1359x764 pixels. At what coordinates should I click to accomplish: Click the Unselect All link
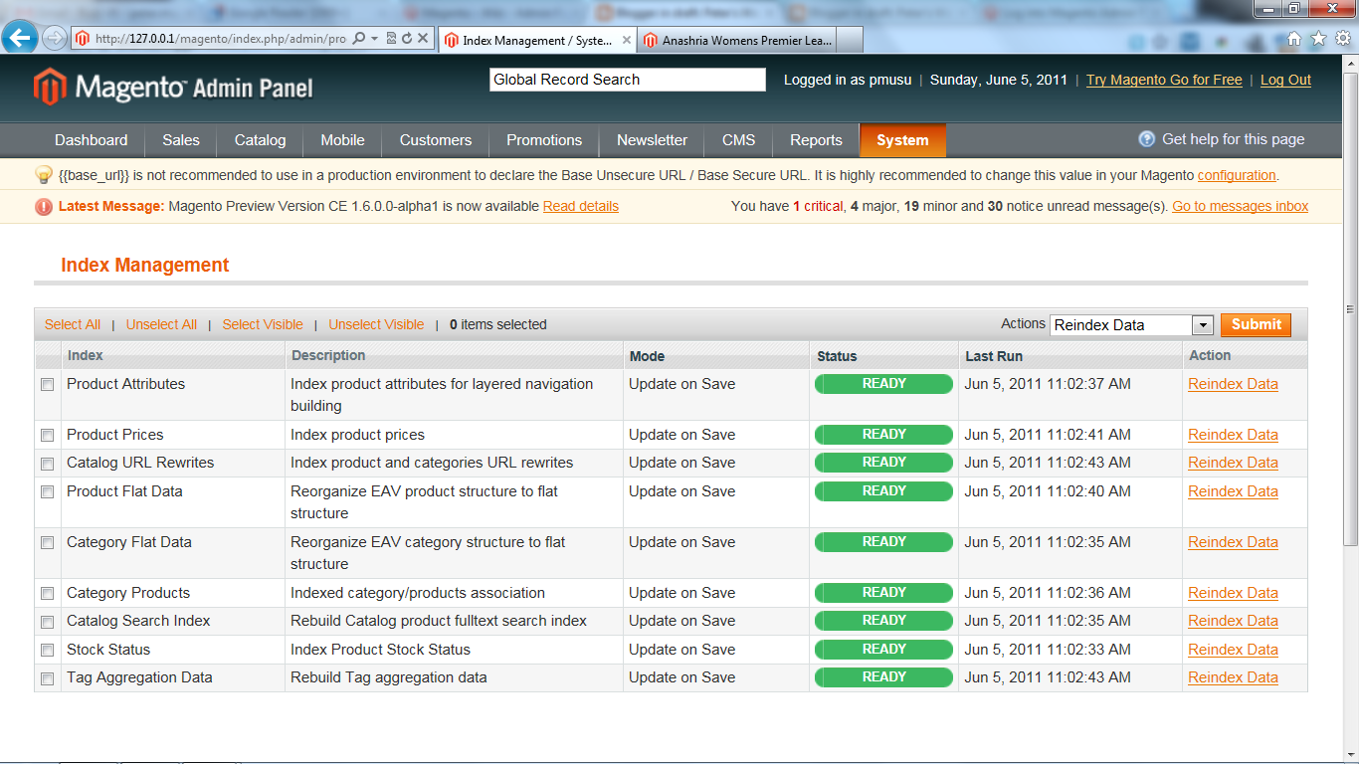pyautogui.click(x=161, y=324)
